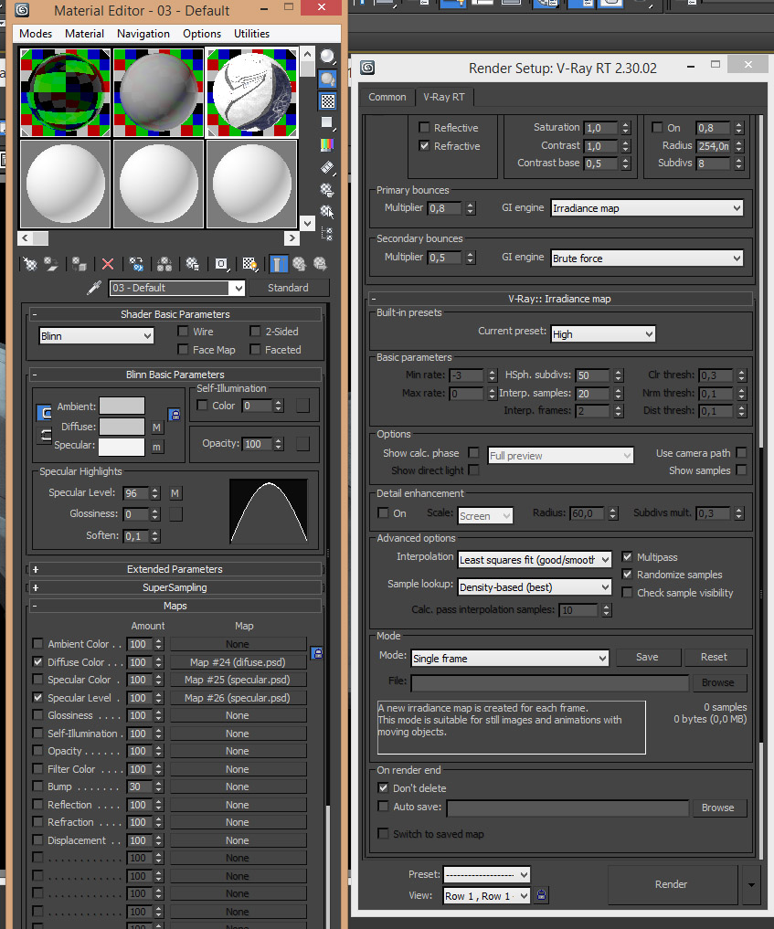Click Assign Material to Selection icon
774x929 pixels.
[79, 264]
